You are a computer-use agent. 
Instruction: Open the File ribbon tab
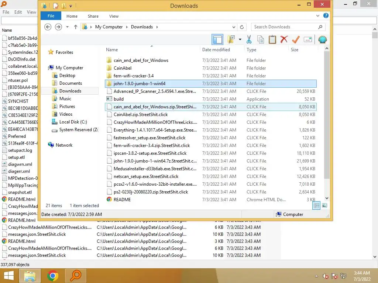click(x=51, y=16)
